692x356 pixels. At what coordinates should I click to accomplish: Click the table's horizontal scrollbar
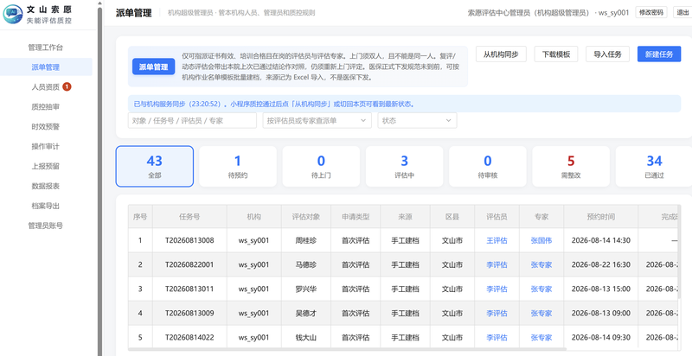click(x=347, y=350)
